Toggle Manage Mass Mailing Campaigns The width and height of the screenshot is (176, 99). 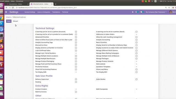pyautogui.click(x=136, y=53)
